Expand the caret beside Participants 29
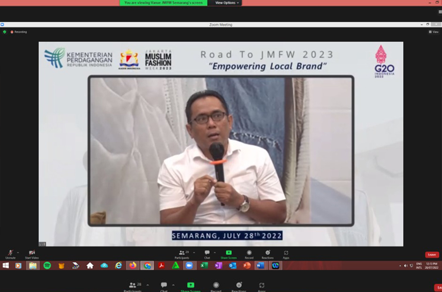 194,253
